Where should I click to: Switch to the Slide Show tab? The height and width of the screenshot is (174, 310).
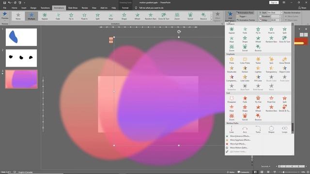pyautogui.click(x=73, y=8)
